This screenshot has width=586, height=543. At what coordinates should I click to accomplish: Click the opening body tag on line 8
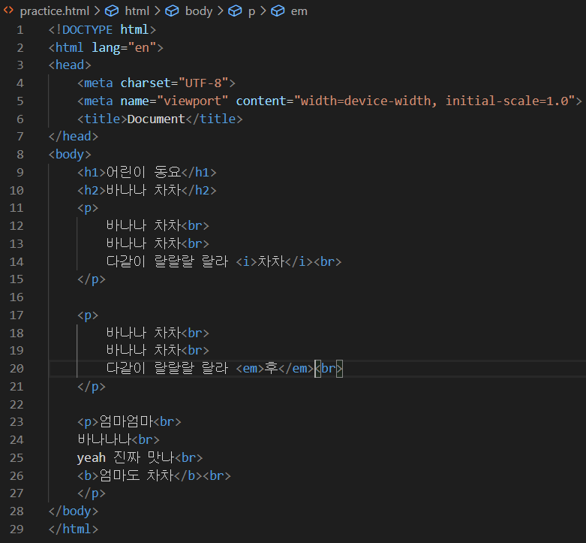(70, 155)
